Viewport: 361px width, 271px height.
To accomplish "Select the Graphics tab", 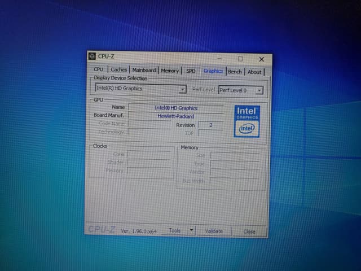I will [x=213, y=71].
